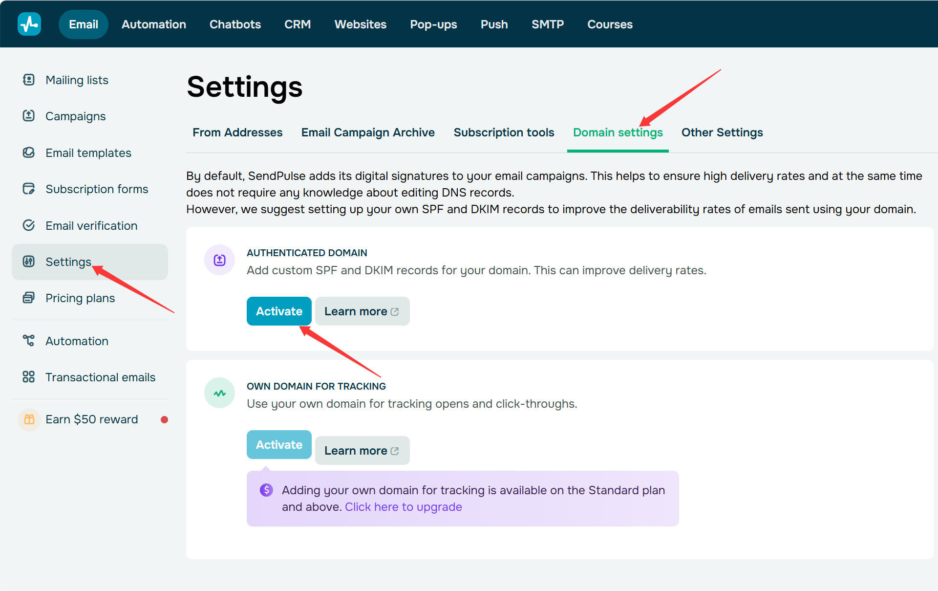Click the Earn $50 reward gift icon
Image resolution: width=938 pixels, height=591 pixels.
(x=29, y=419)
